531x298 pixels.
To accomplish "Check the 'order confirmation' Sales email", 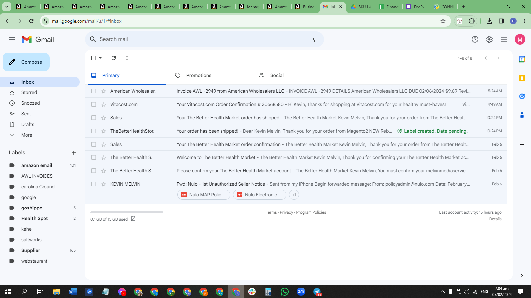I will tap(94, 144).
